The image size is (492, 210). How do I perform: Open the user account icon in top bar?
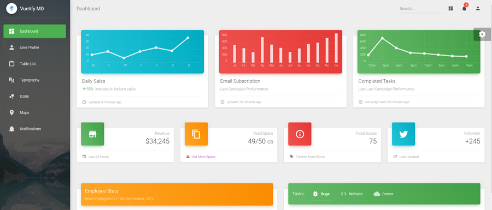478,8
